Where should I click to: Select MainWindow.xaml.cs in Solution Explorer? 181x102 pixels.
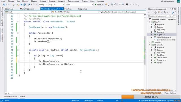[167, 40]
